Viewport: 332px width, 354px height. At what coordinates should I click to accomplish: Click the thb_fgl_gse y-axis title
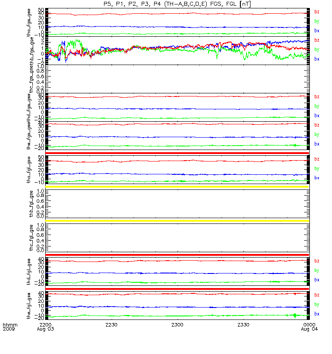tap(31, 204)
